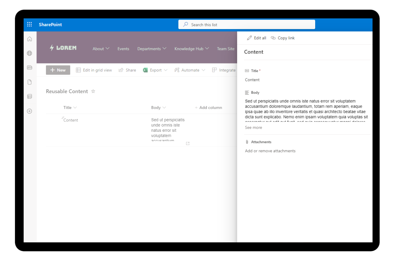The width and height of the screenshot is (393, 258).
Task: Open Team Site navigation link
Action: (x=225, y=49)
